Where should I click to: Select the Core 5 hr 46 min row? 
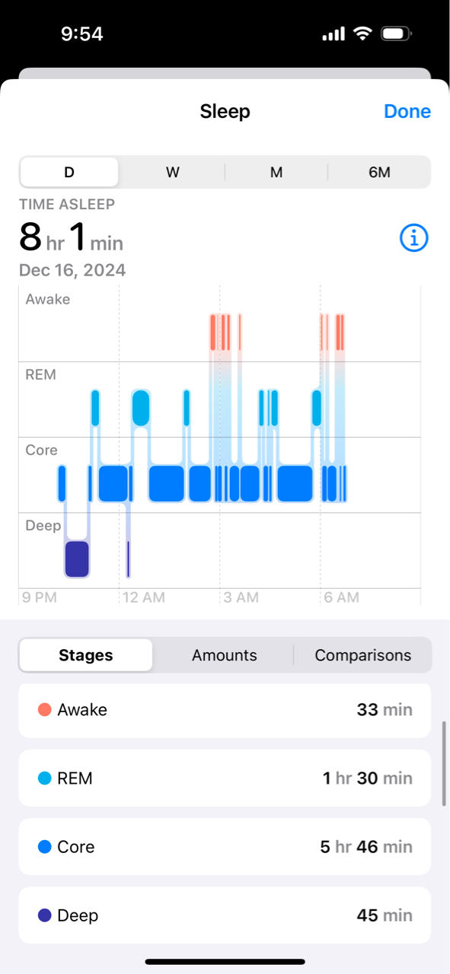point(225,847)
